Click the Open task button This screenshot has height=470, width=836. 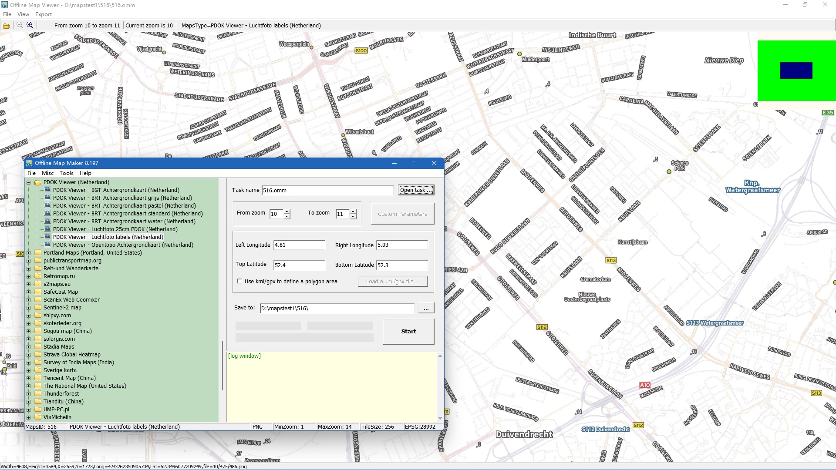pyautogui.click(x=416, y=190)
